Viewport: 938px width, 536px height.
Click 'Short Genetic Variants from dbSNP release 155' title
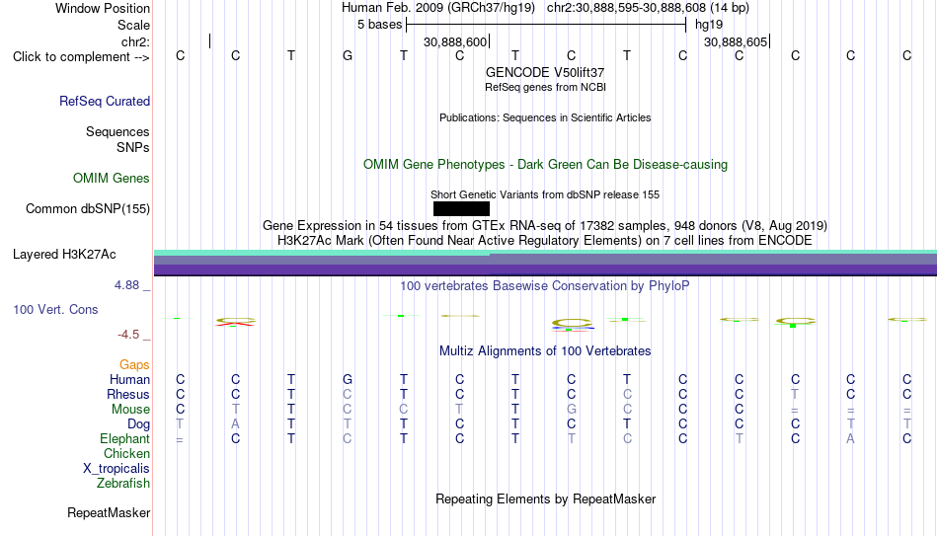point(545,195)
